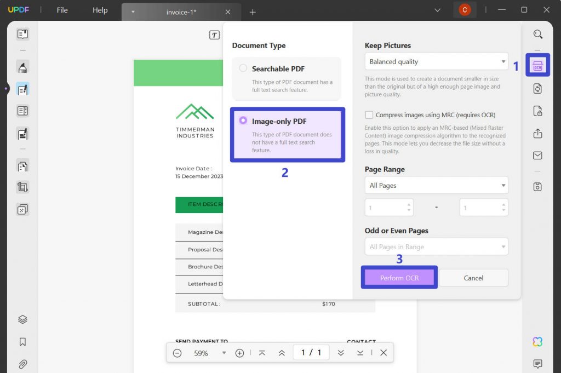Open the Crop Pages tool

(22, 187)
